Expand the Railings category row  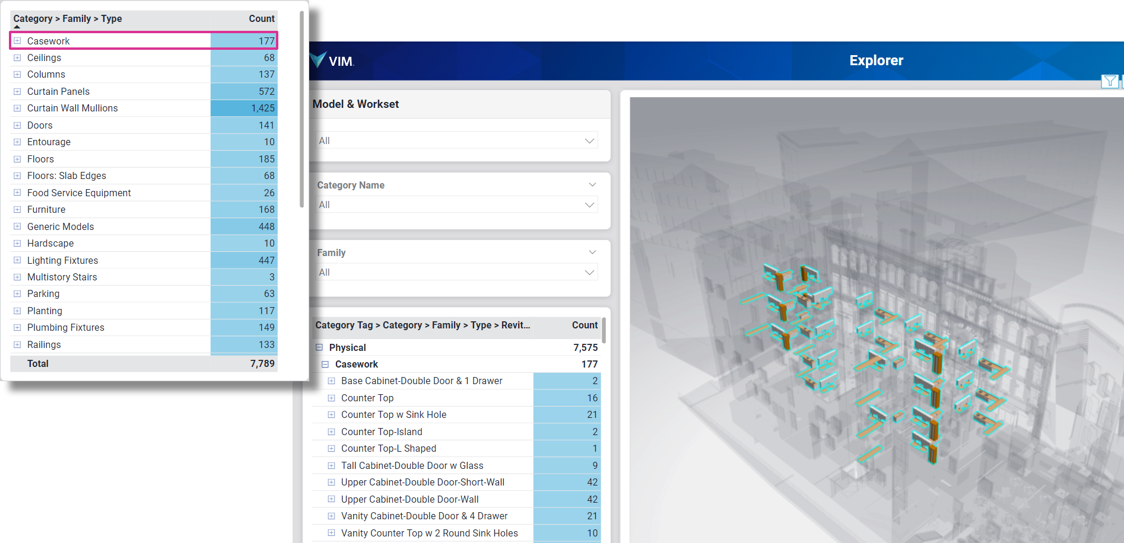click(17, 344)
